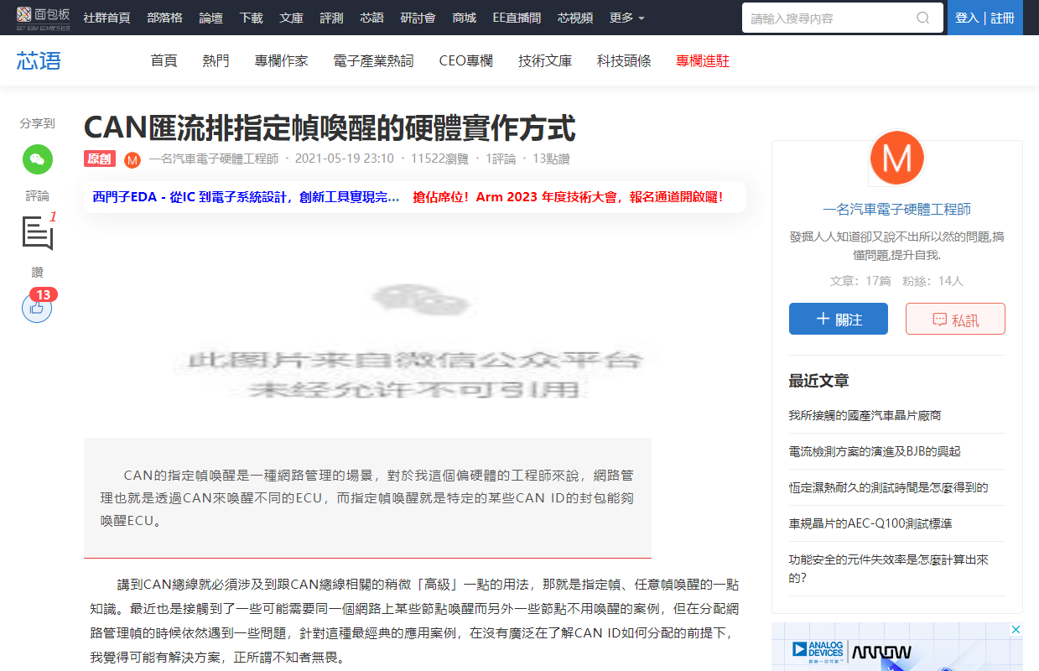Click the small orange author avatar
This screenshot has width=1039, height=671.
point(132,159)
